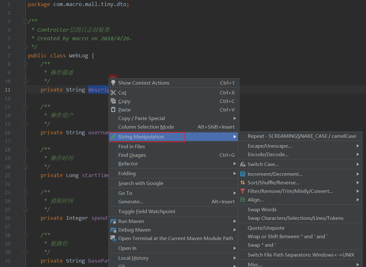Viewport: 366px width, 267px height.
Task: Select Switch File Path Separators: Windows<->UNIX
Action: coord(300,255)
